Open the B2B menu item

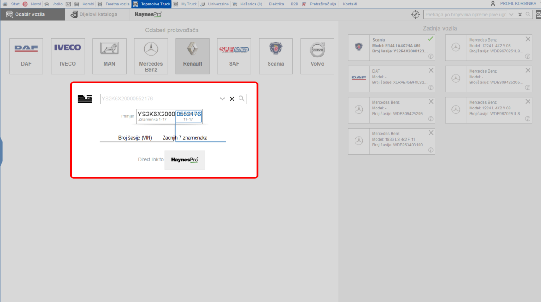[x=294, y=4]
